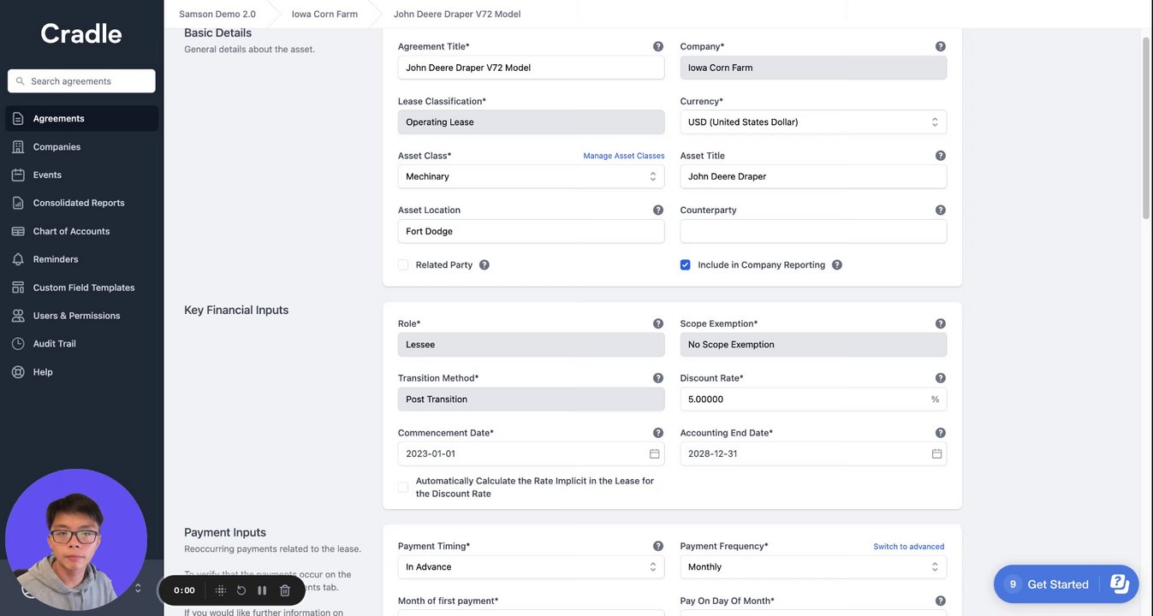Click the Manage Asset Classes link

tap(624, 156)
